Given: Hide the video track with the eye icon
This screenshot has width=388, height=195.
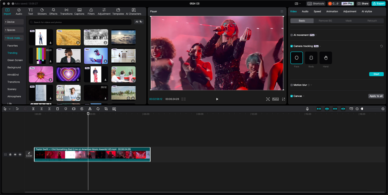Looking at the screenshot, I should (x=15, y=154).
